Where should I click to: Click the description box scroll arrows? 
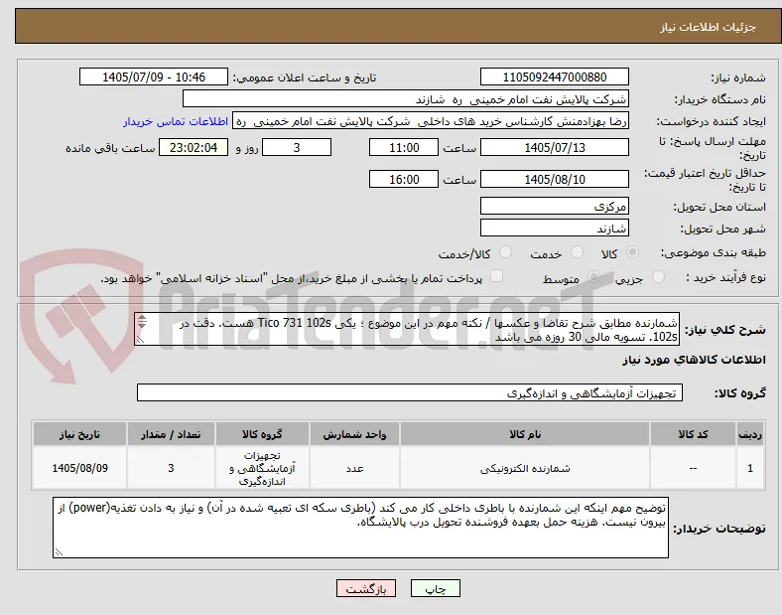click(142, 322)
